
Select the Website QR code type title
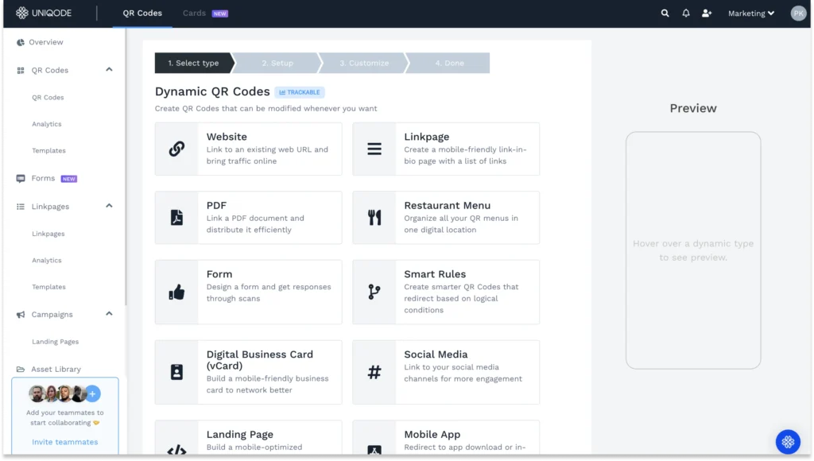[227, 137]
